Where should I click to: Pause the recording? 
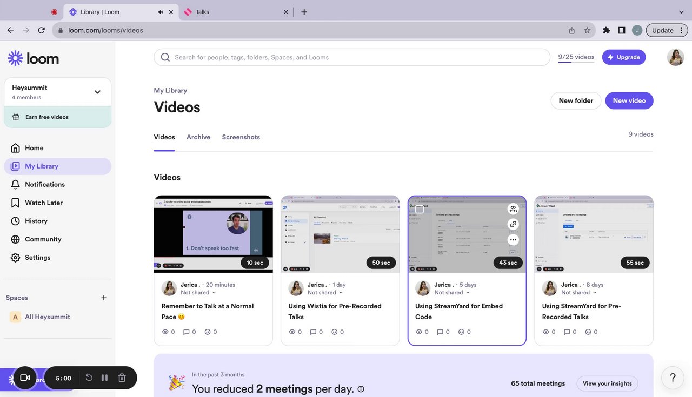(105, 378)
